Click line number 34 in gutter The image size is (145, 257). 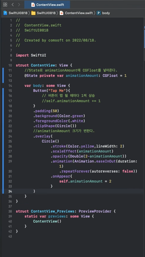pos(10,191)
